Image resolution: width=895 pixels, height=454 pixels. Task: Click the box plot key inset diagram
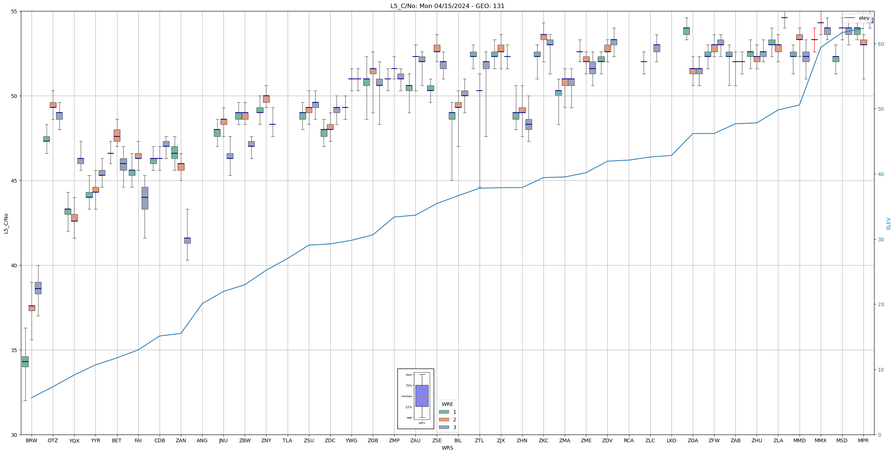(x=415, y=399)
